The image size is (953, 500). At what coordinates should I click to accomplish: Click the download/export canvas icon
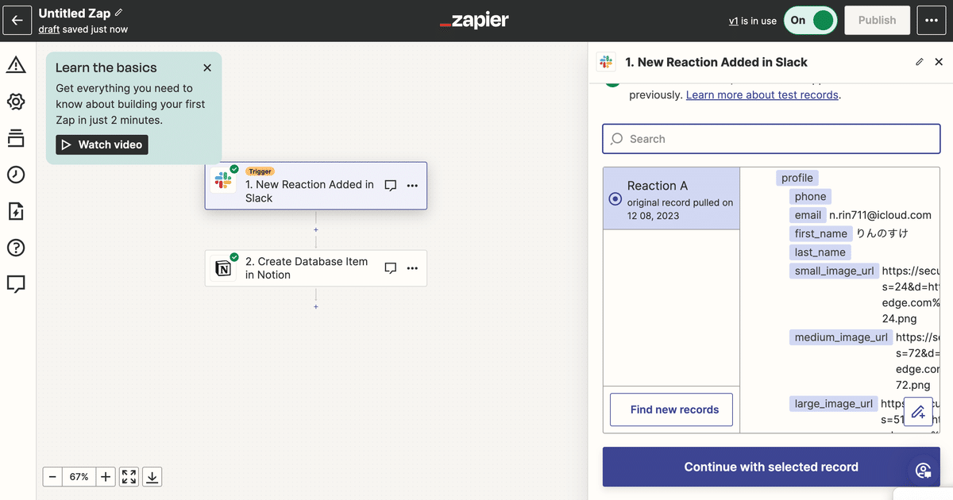152,477
